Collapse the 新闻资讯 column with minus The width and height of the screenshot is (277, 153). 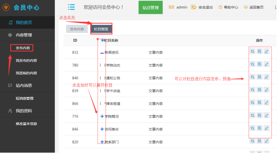point(102,53)
